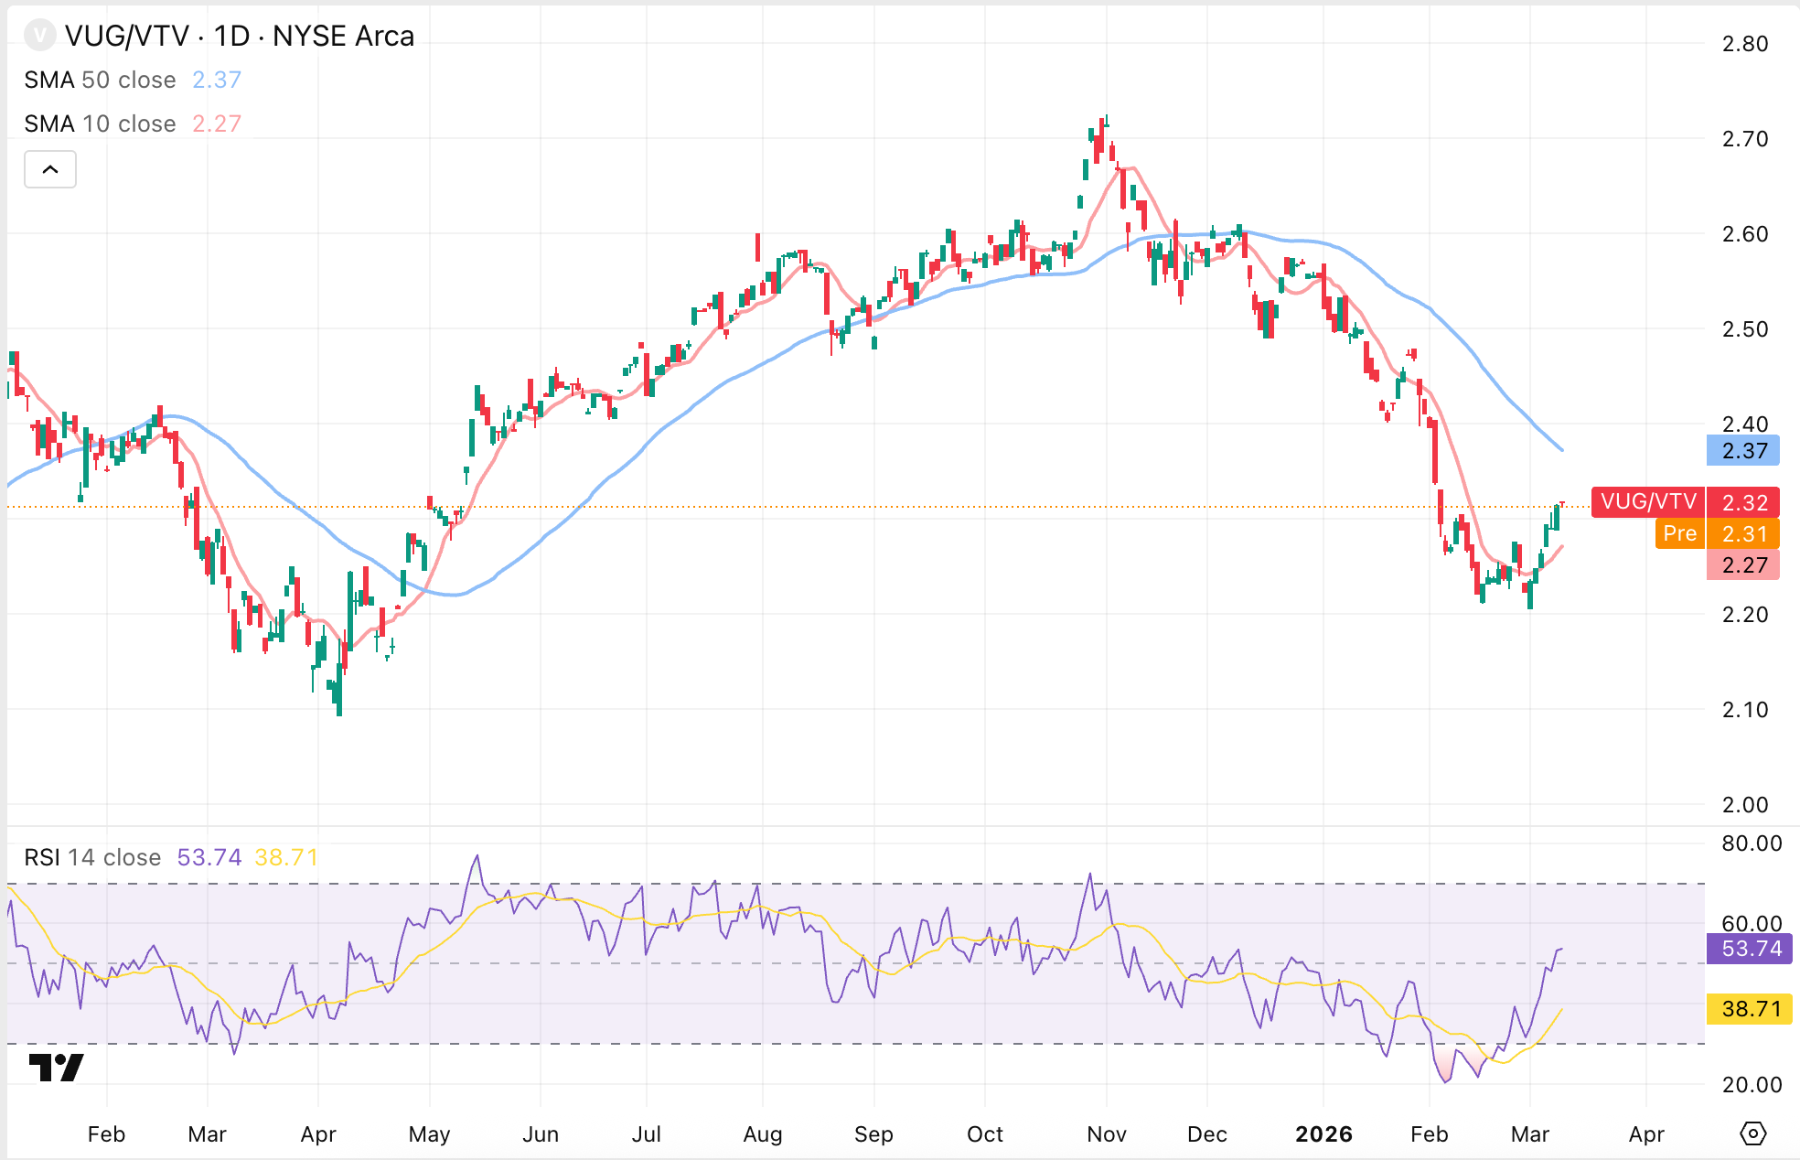Open chart settings gear icon
This screenshot has height=1160, width=1800.
[1752, 1133]
